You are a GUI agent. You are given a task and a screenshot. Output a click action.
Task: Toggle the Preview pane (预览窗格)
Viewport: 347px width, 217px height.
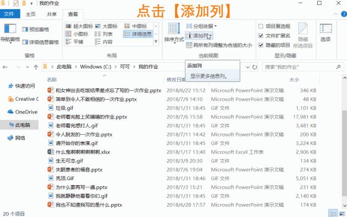pos(36,29)
